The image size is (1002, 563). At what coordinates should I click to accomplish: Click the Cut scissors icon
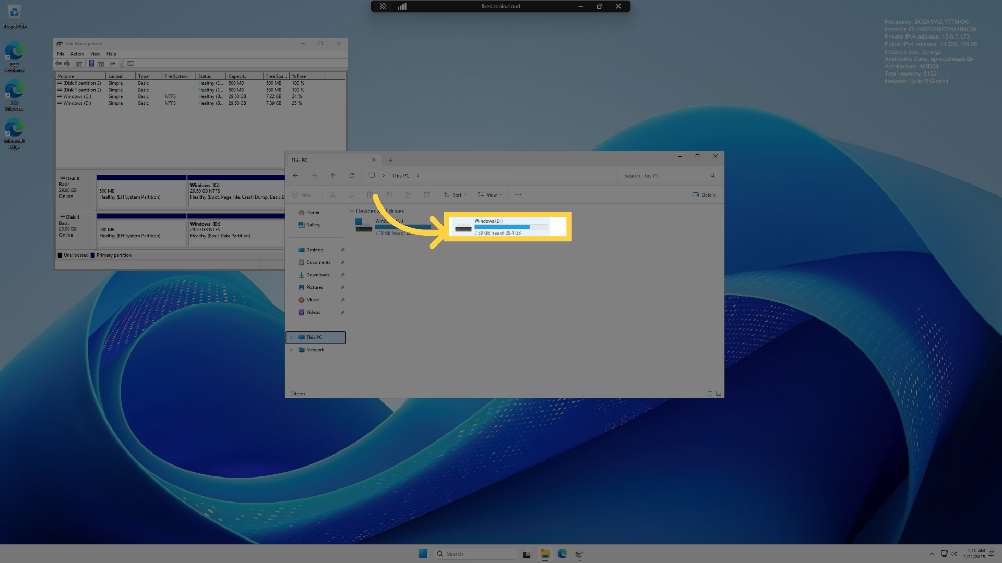pyautogui.click(x=332, y=195)
